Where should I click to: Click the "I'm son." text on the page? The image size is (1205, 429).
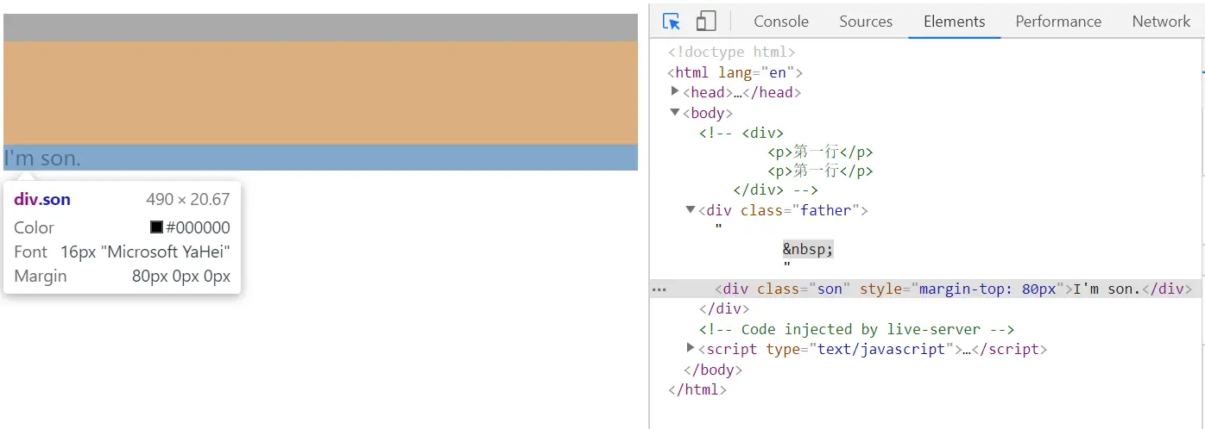(x=42, y=158)
